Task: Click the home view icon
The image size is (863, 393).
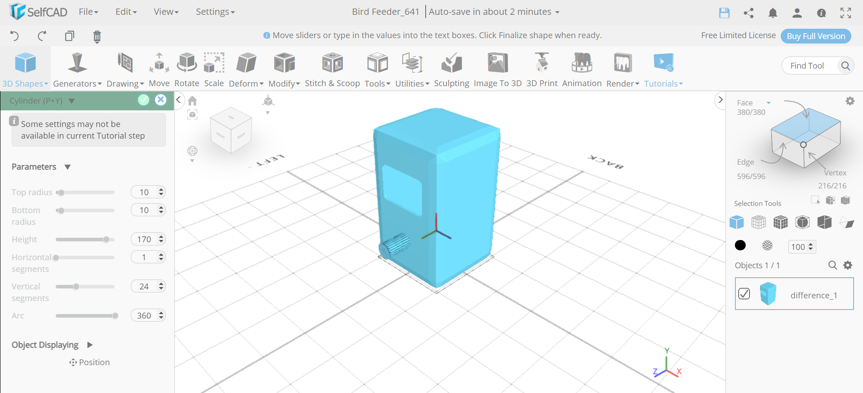Action: click(x=192, y=100)
